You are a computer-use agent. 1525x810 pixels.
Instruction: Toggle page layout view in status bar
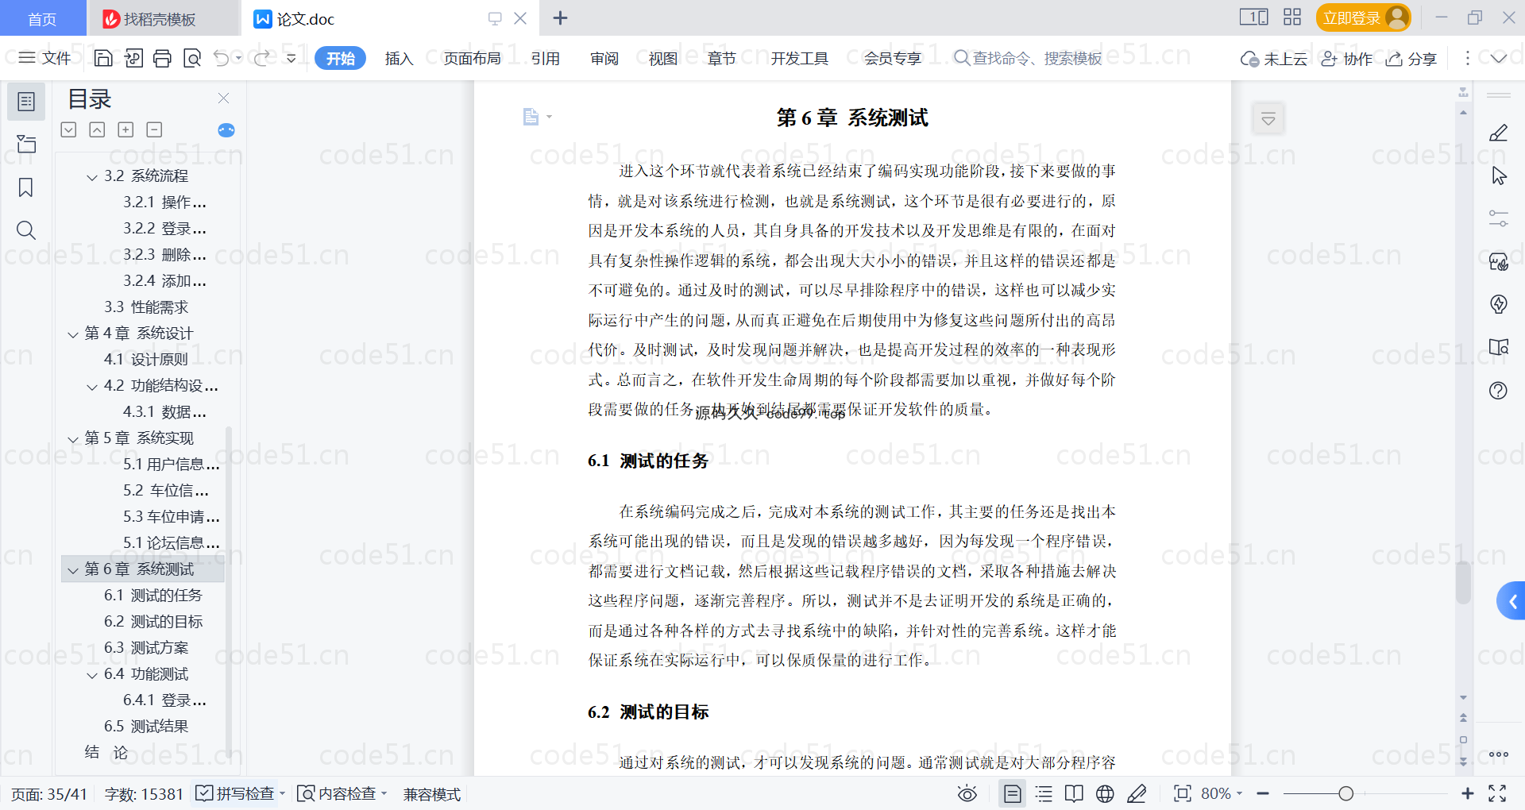(1013, 793)
